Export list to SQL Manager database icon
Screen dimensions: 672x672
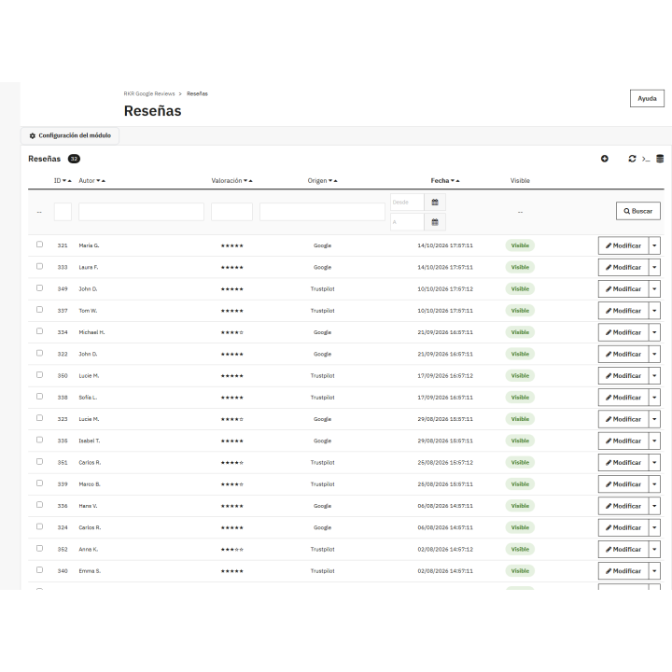[x=660, y=159]
